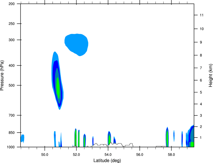Click latitude label 52.0

coord(76,155)
